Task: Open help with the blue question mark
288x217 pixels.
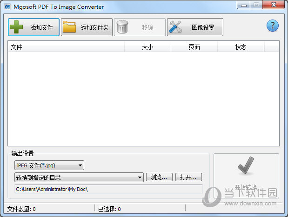Action: tap(272, 26)
